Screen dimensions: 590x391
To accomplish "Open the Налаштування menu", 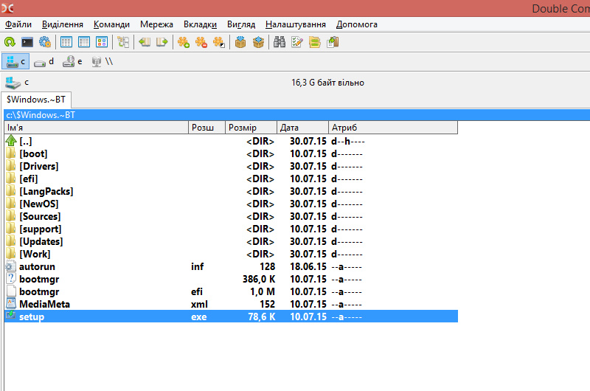I will coord(296,24).
